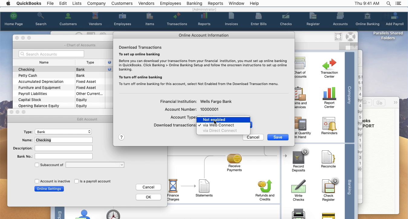Open the Invoices toolbar icon
This screenshot has width=408, height=219.
[231, 19]
